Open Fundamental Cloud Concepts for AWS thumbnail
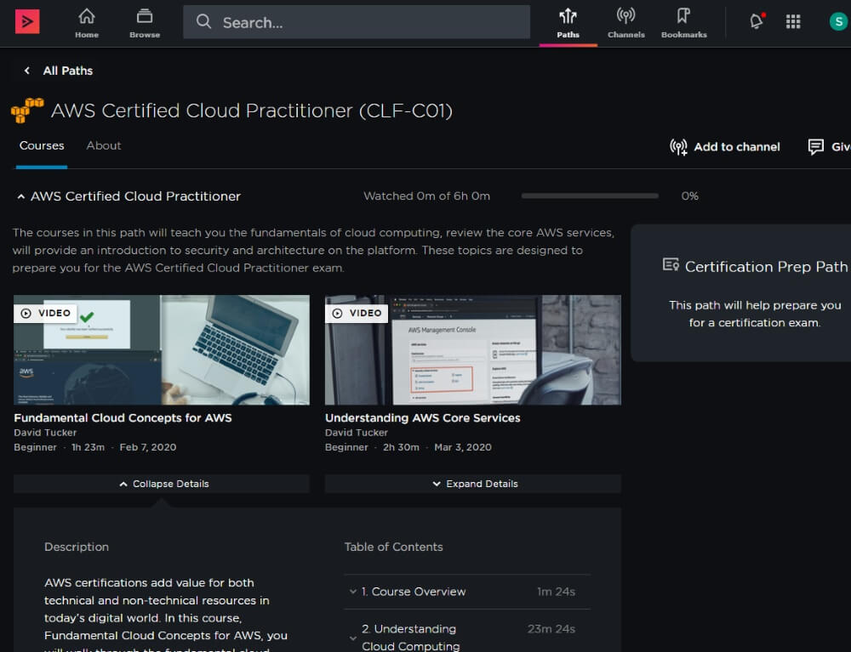 tap(162, 350)
